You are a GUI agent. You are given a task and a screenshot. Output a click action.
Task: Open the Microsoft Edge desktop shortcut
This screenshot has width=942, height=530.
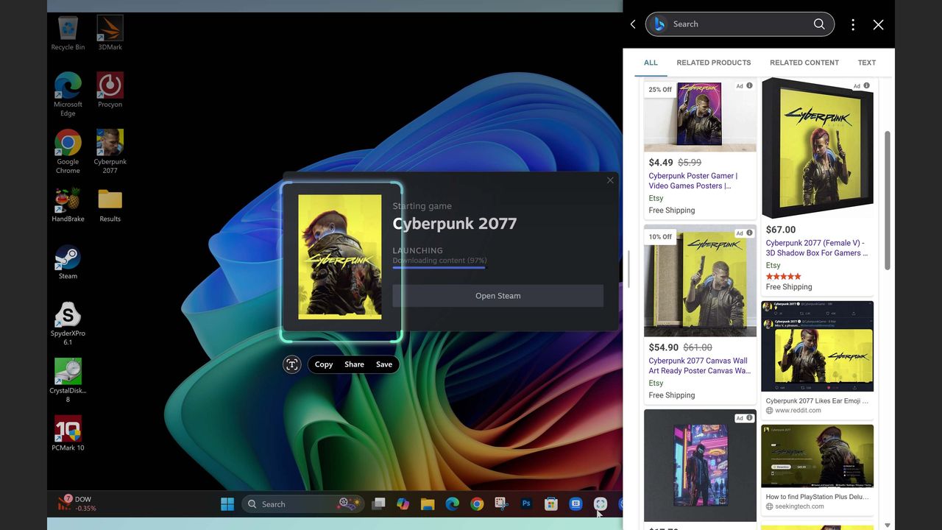pos(68,94)
